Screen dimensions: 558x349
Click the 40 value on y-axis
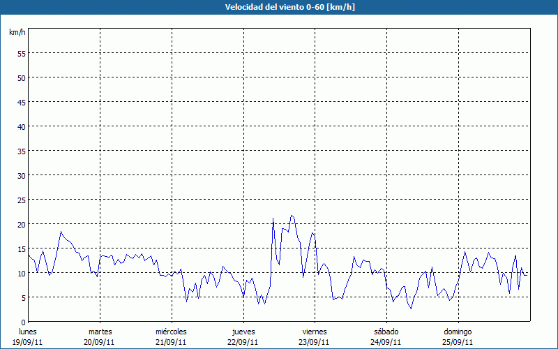(x=21, y=126)
